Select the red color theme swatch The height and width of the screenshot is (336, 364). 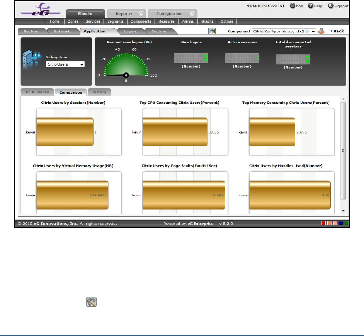click(x=323, y=223)
